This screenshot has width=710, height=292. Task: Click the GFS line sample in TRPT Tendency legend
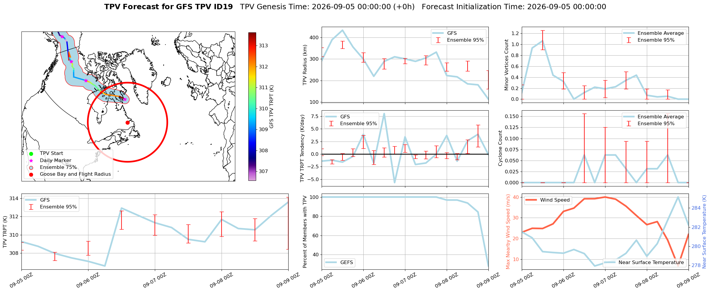click(331, 117)
